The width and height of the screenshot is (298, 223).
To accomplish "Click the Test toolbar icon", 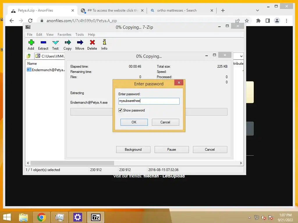I will point(55,45).
